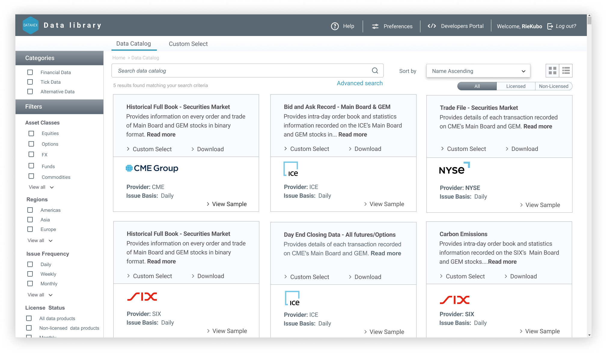Open the Name Ascending sort dropdown
Screen dimensions: 607x354
pyautogui.click(x=478, y=71)
